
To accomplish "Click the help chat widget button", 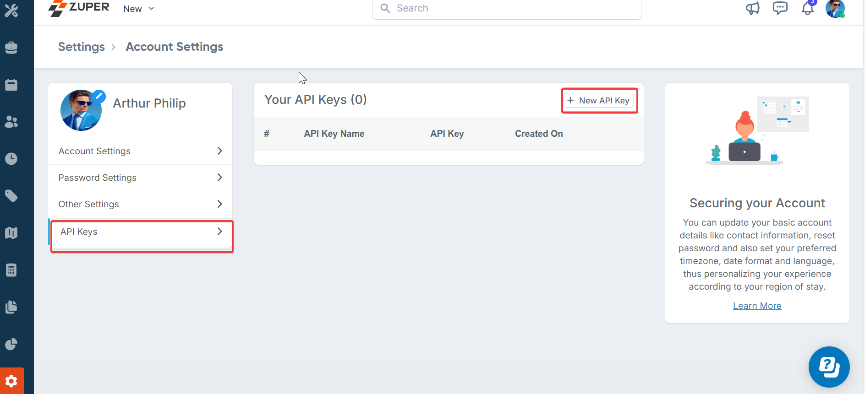I will tap(829, 367).
